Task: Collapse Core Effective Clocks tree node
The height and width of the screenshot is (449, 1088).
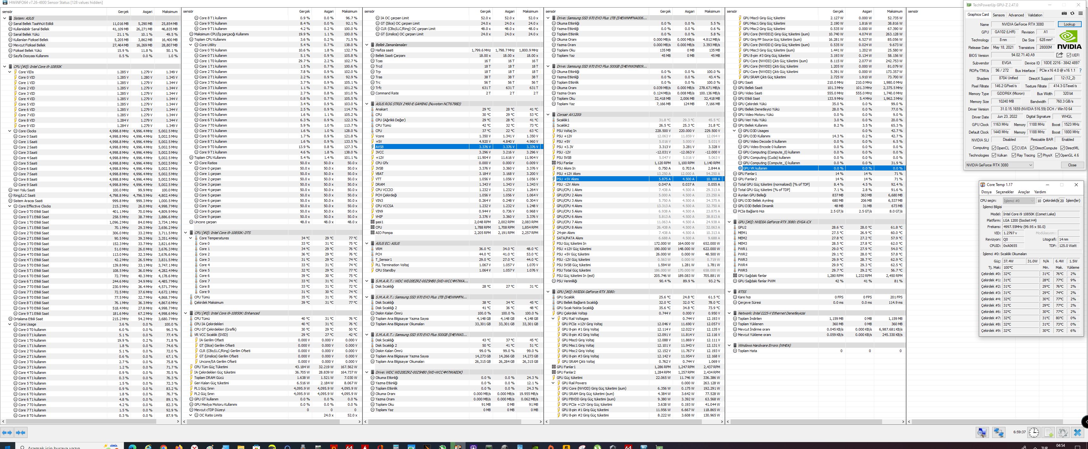Action: point(10,206)
